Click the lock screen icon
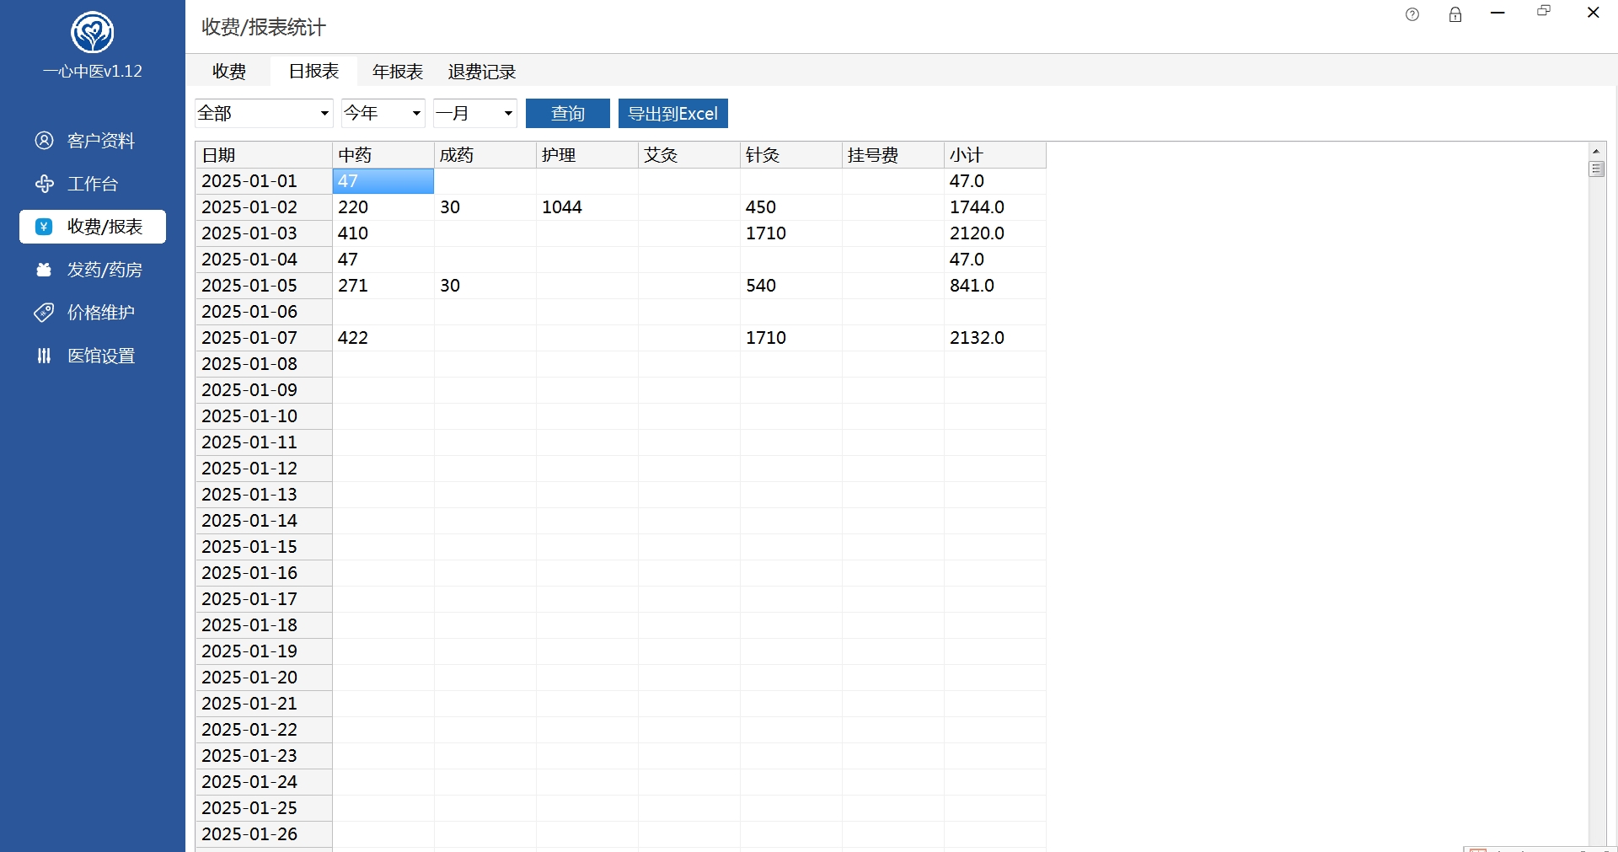Screen dimensions: 1618x852 point(1455,14)
